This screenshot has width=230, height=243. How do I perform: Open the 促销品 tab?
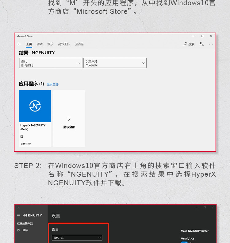[79, 44]
